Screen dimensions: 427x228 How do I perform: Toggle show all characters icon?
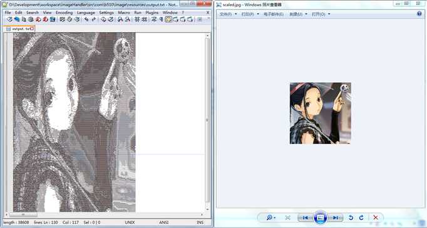[161, 19]
